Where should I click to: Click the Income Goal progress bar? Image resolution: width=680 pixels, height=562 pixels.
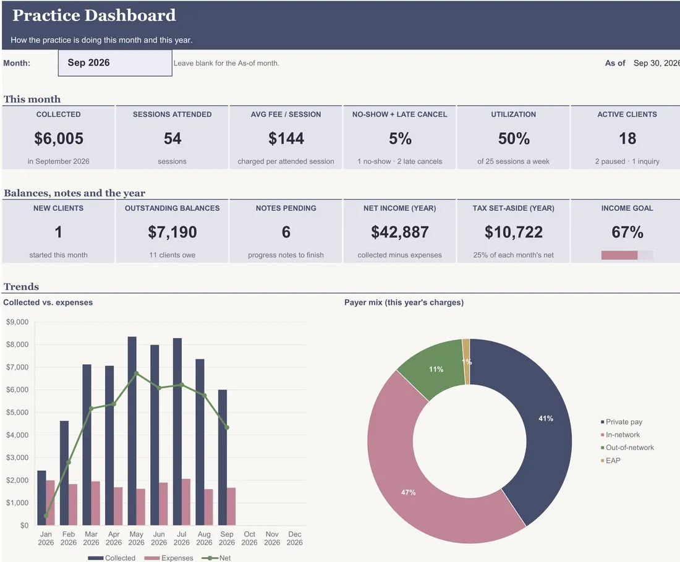click(x=627, y=255)
